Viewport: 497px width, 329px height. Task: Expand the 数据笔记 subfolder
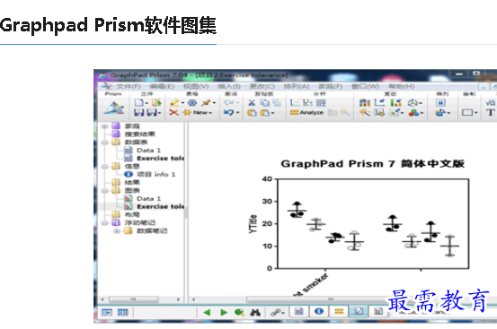117,231
